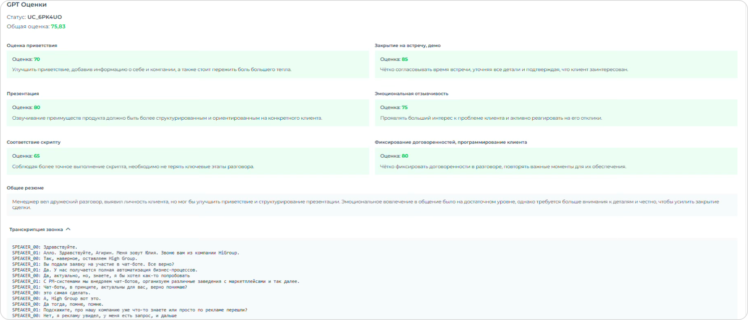Screen dimensions: 748x320
Task: Click the Общее резюме heading
Action: click(25, 188)
